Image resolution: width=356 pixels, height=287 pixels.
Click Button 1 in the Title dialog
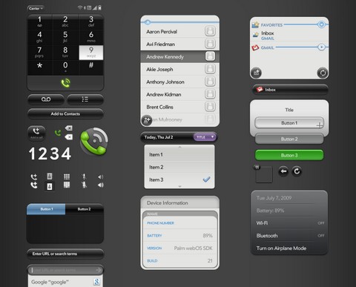[289, 123]
